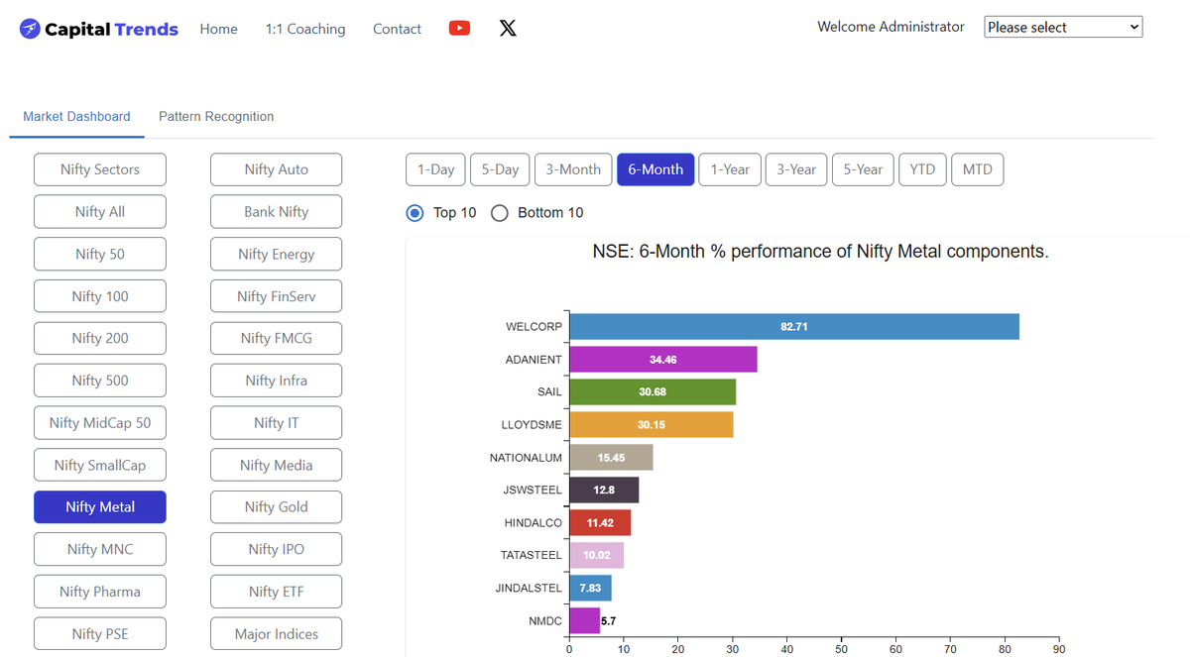Select the Bottom 10 radio button
Viewport: 1190px width, 657px height.
500,213
